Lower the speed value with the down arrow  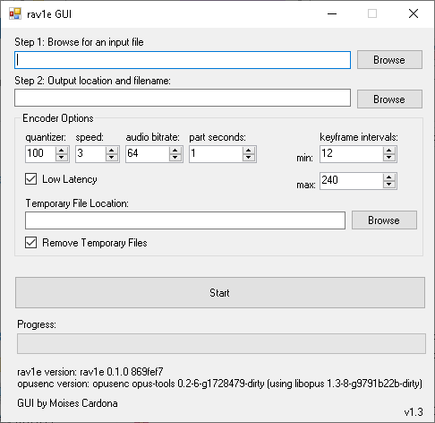pos(112,158)
